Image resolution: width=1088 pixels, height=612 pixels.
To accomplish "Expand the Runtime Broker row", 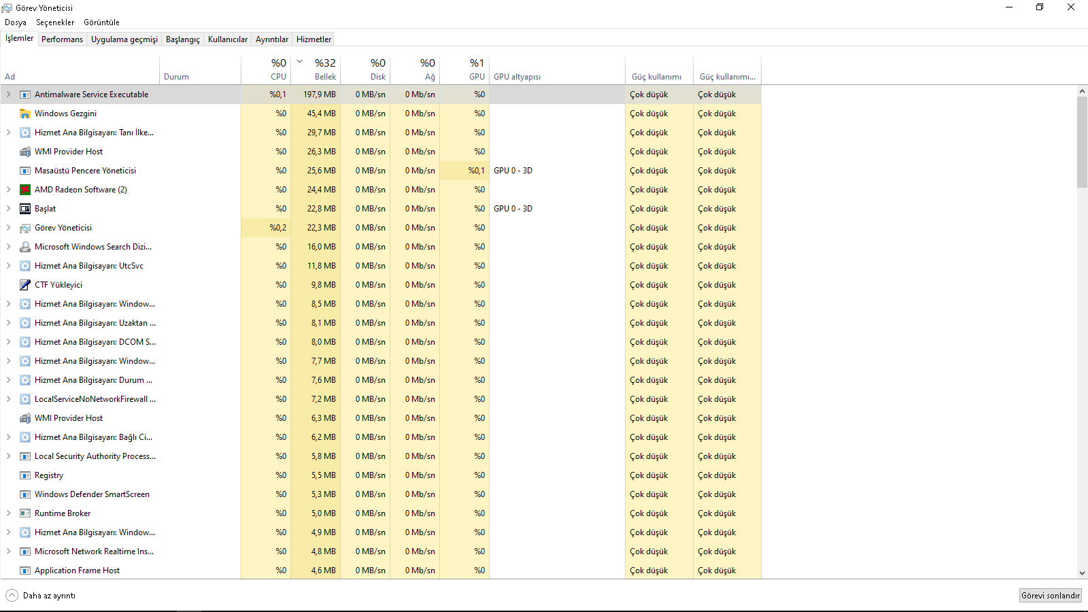I will [x=8, y=513].
